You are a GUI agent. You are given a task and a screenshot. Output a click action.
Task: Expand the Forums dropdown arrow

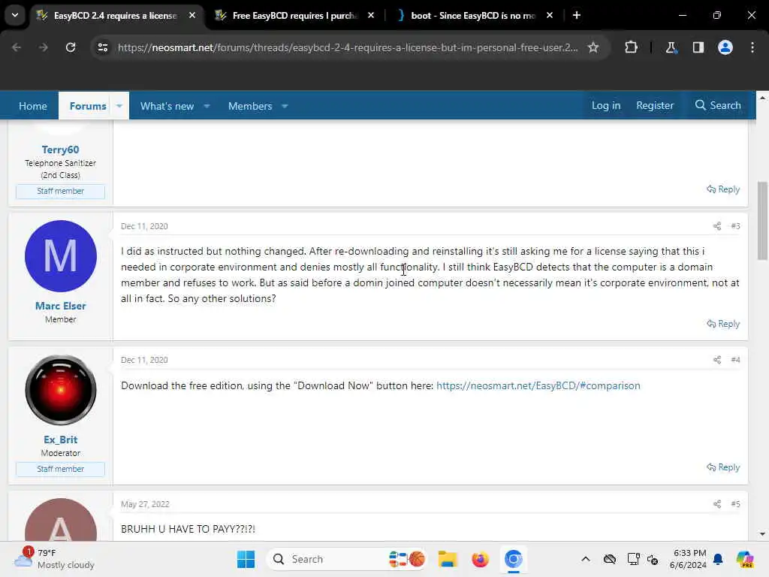[x=119, y=106]
